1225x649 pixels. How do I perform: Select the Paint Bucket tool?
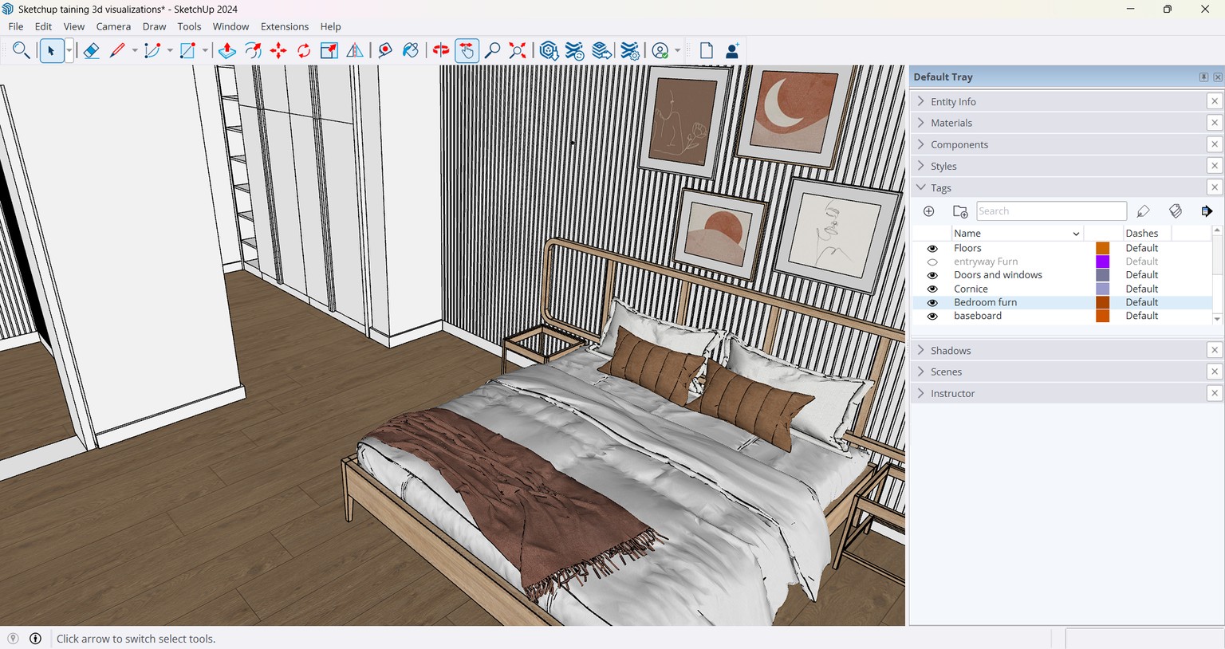(x=411, y=51)
